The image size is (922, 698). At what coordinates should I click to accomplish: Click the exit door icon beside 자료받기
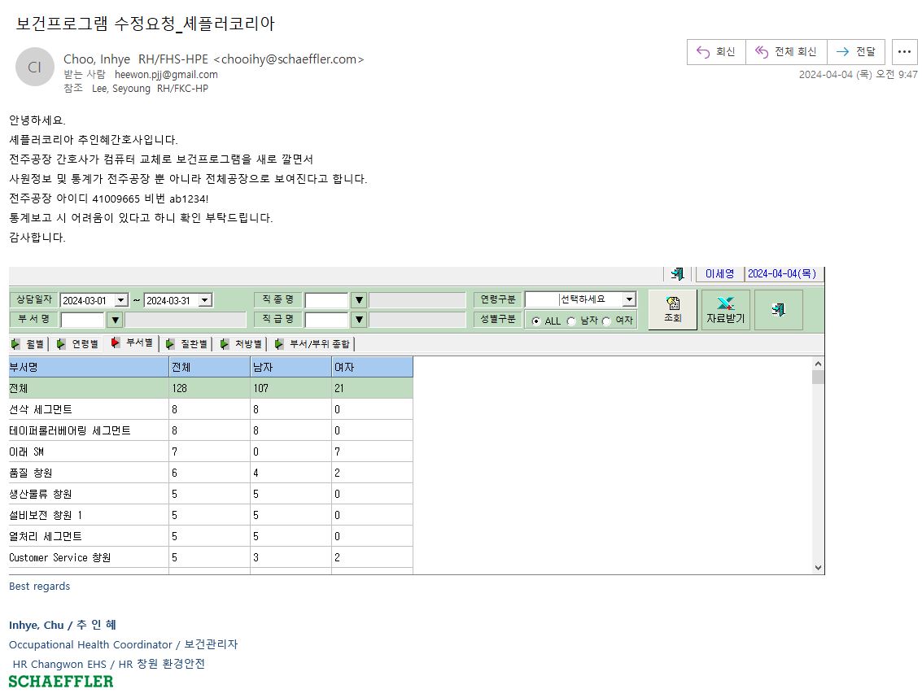click(x=779, y=309)
